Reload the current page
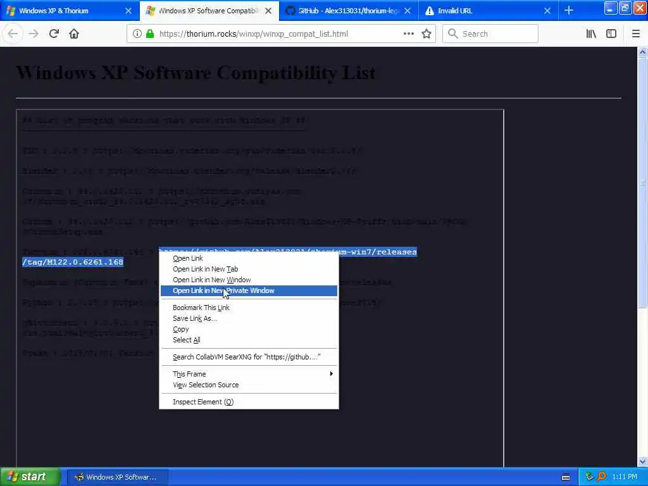Viewport: 648px width, 486px height. coord(54,34)
